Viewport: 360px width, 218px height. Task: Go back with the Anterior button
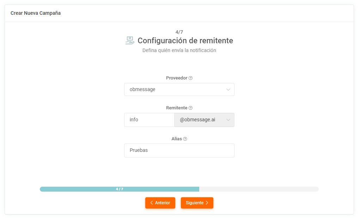pyautogui.click(x=160, y=203)
